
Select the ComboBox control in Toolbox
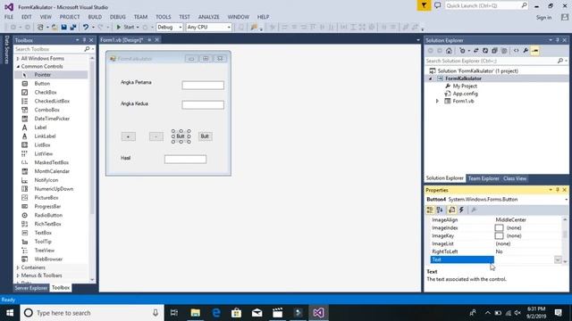[46, 110]
